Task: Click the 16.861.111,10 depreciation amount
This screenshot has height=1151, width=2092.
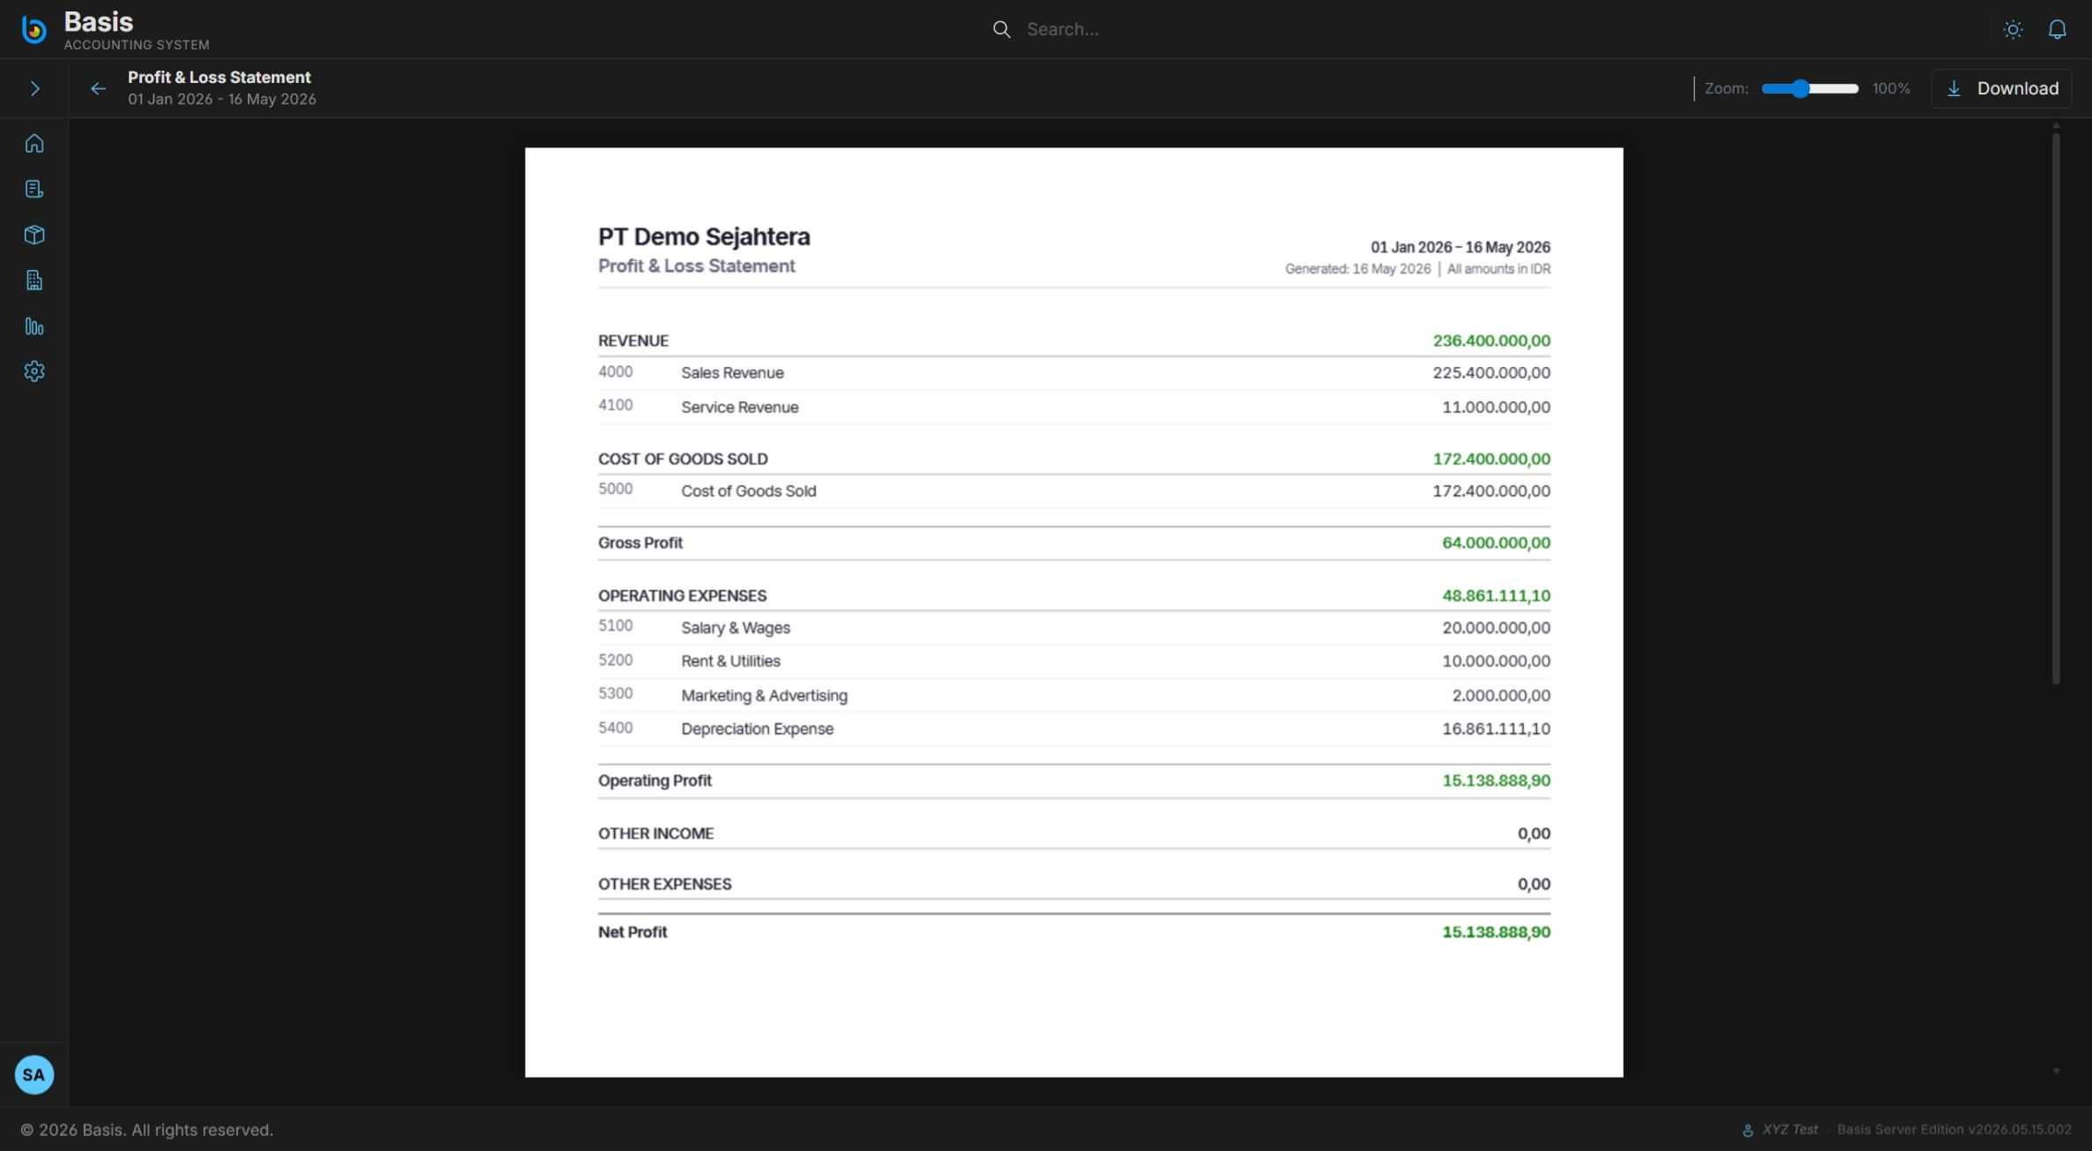Action: click(1496, 729)
